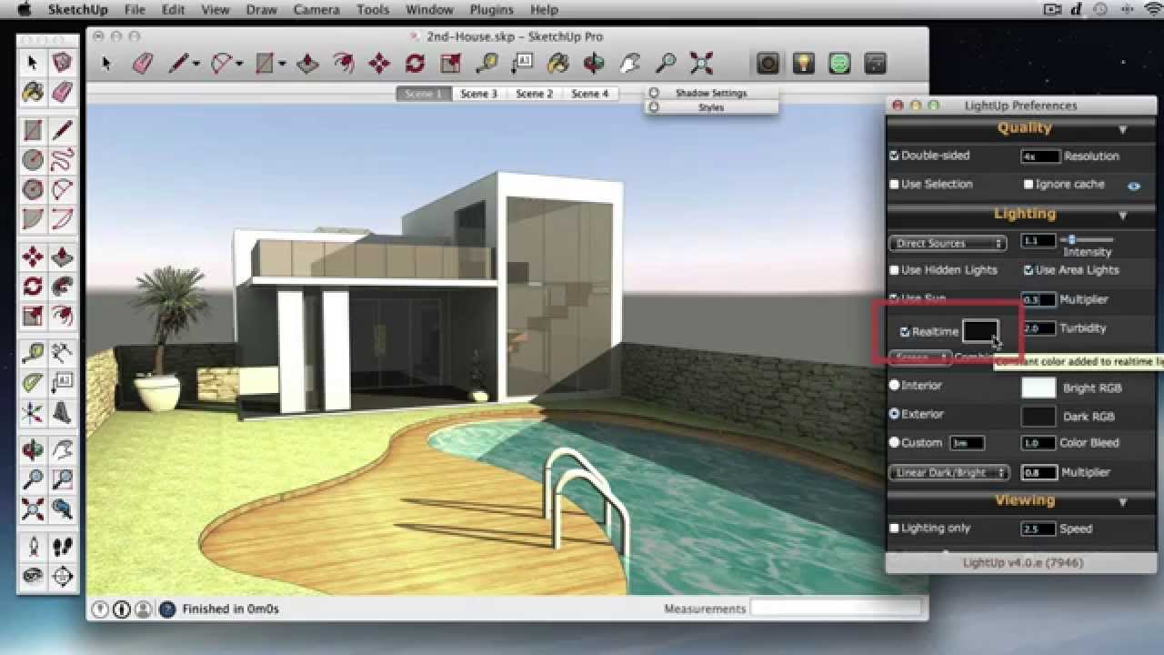Viewport: 1164px width, 655px height.
Task: Toggle the blue eye icon near Ignore cache
Action: [x=1134, y=185]
